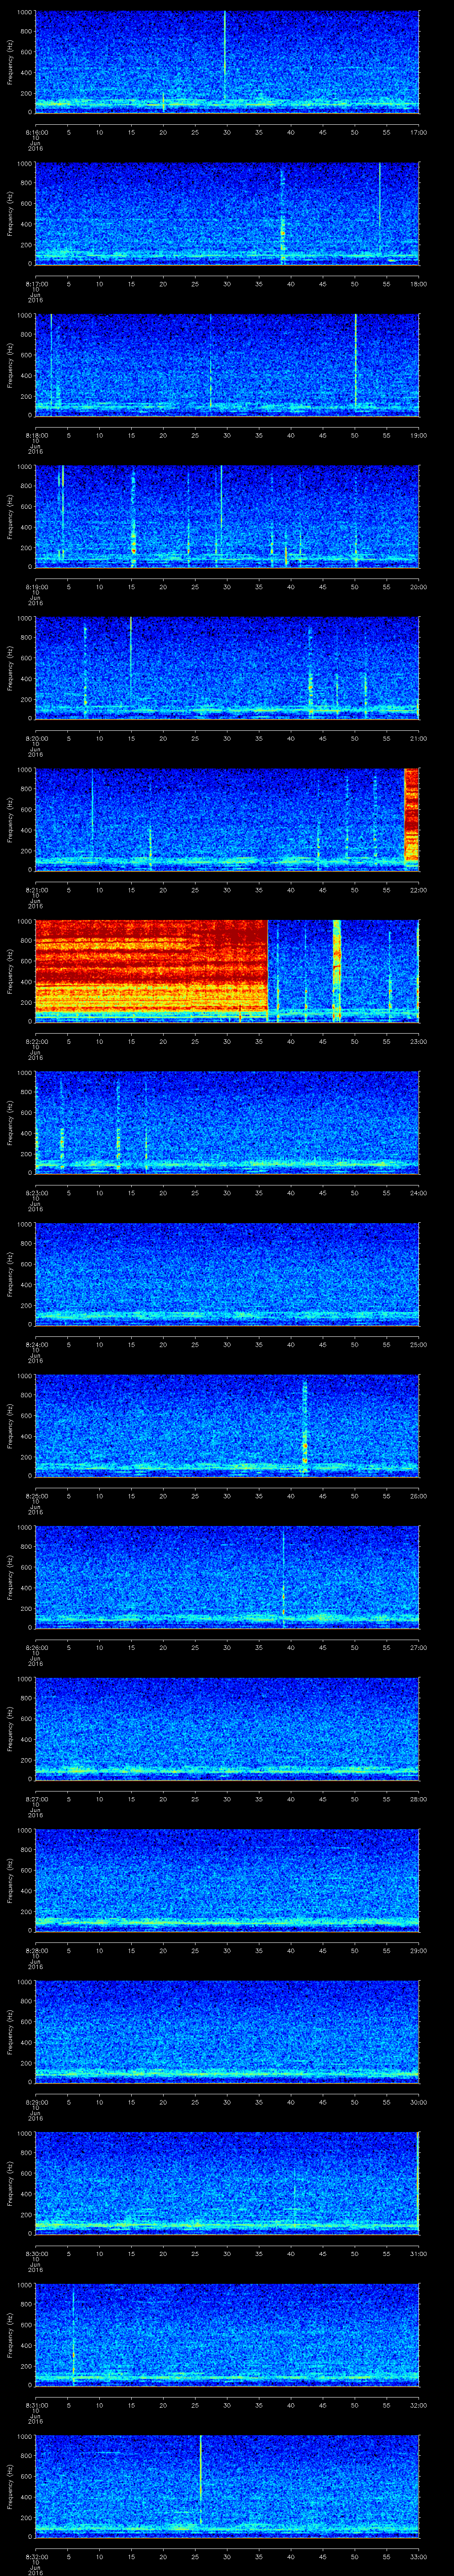The width and height of the screenshot is (454, 2576).
Task: Click the "15" seconds tick label under the 8:29:00 panel
Action: tap(132, 2102)
